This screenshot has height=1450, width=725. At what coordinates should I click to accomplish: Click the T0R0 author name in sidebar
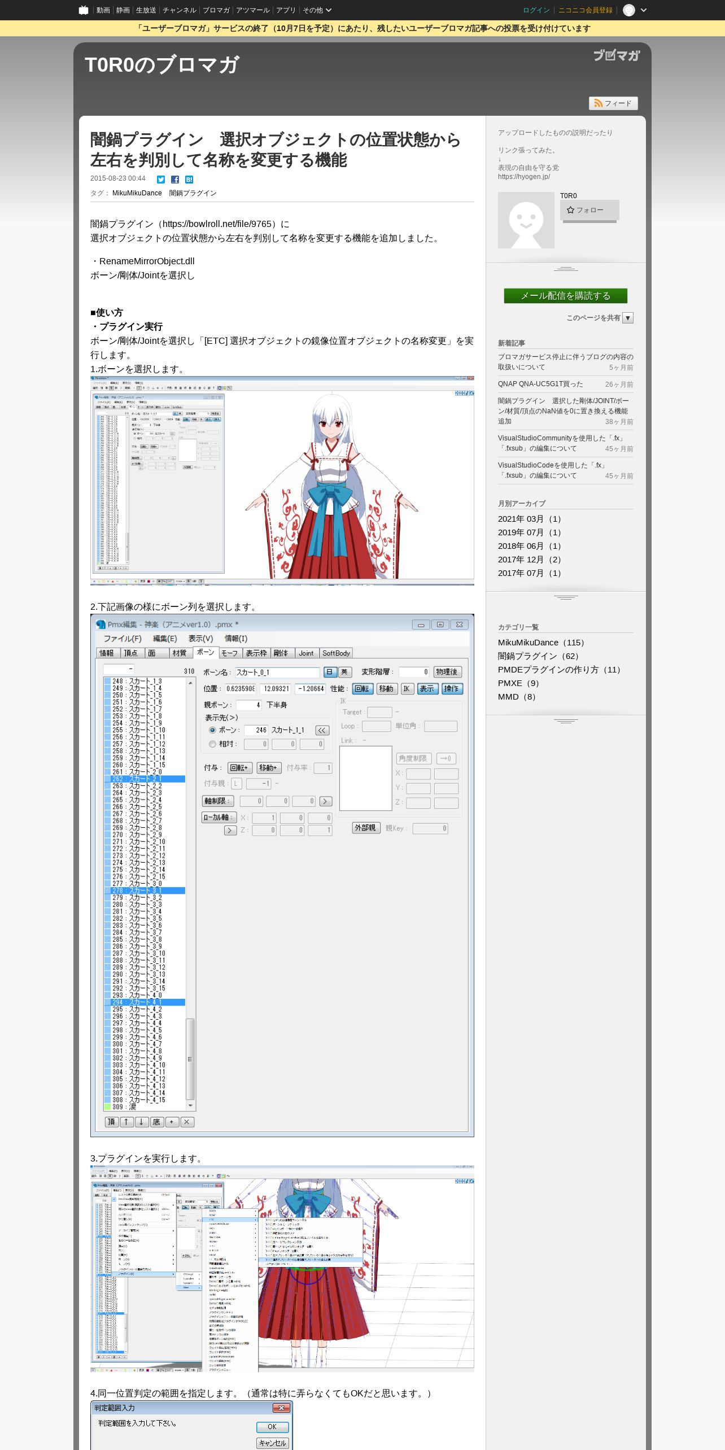pyautogui.click(x=569, y=196)
